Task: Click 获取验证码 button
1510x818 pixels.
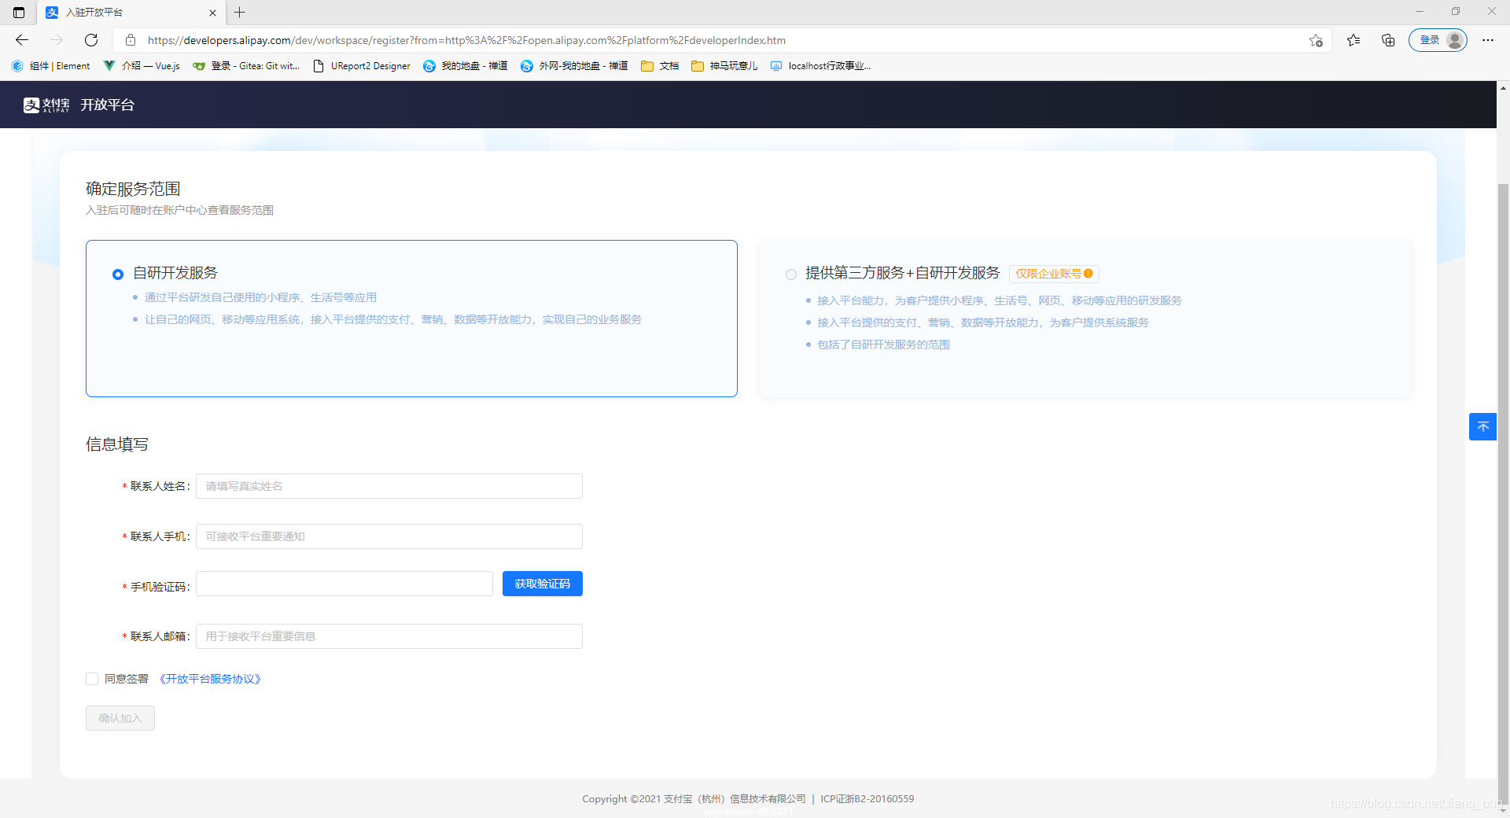Action: tap(543, 584)
